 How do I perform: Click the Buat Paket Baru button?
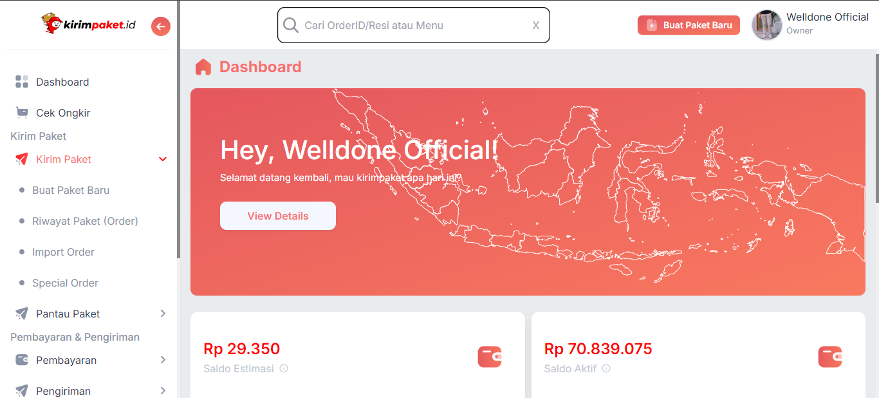pos(689,25)
